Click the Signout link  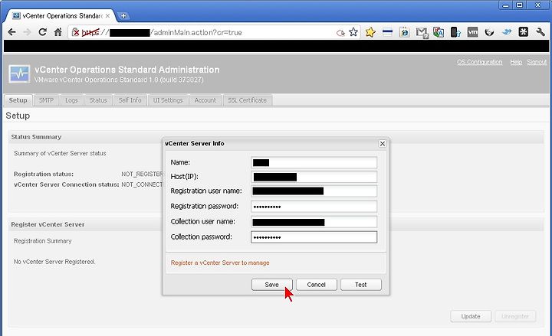tap(537, 62)
